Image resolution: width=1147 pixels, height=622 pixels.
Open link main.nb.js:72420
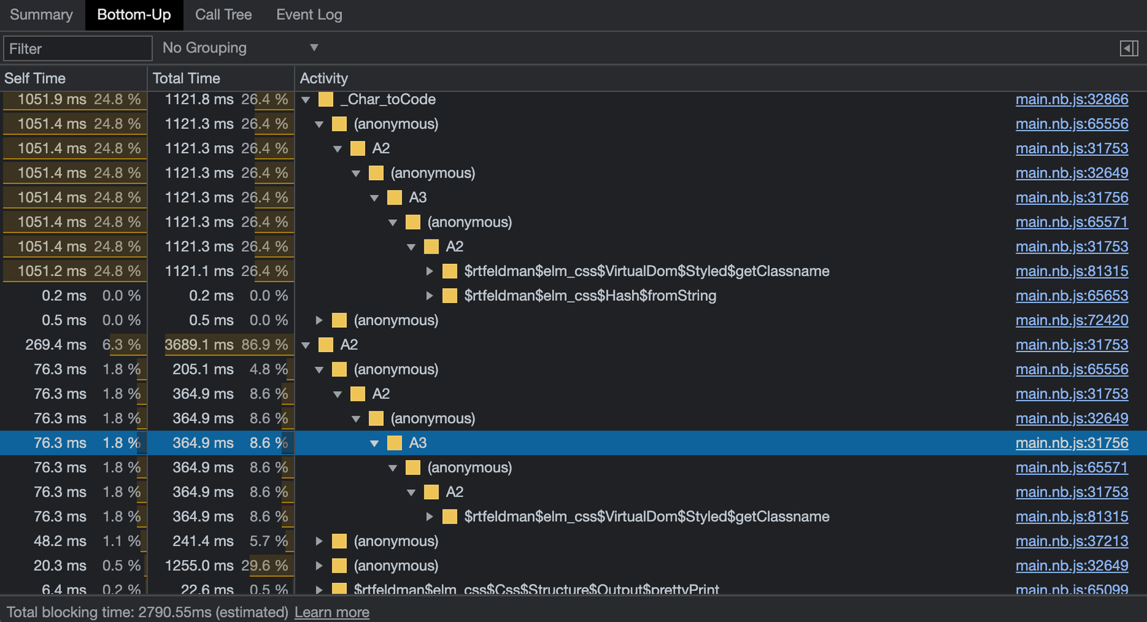tap(1071, 320)
